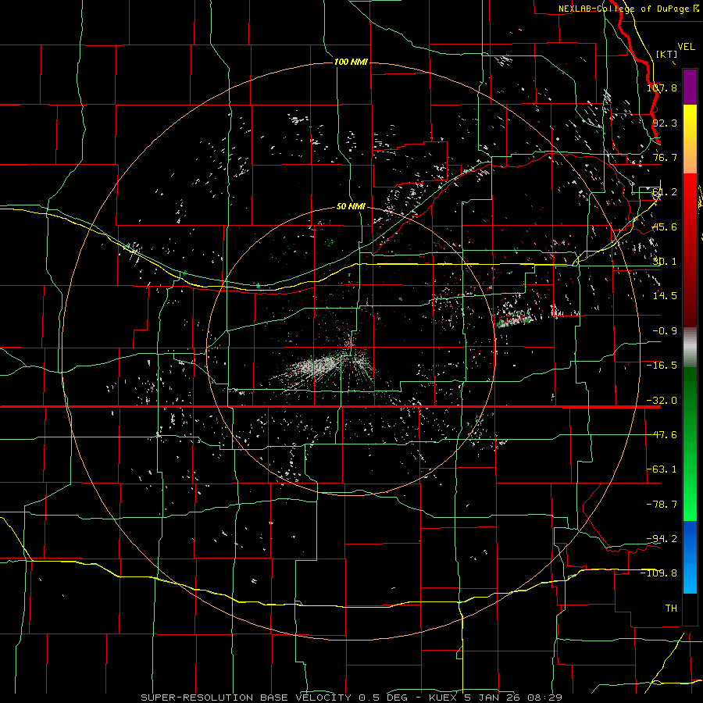Image resolution: width=703 pixels, height=703 pixels.
Task: Click the [KT] units label
Action: pyautogui.click(x=666, y=54)
